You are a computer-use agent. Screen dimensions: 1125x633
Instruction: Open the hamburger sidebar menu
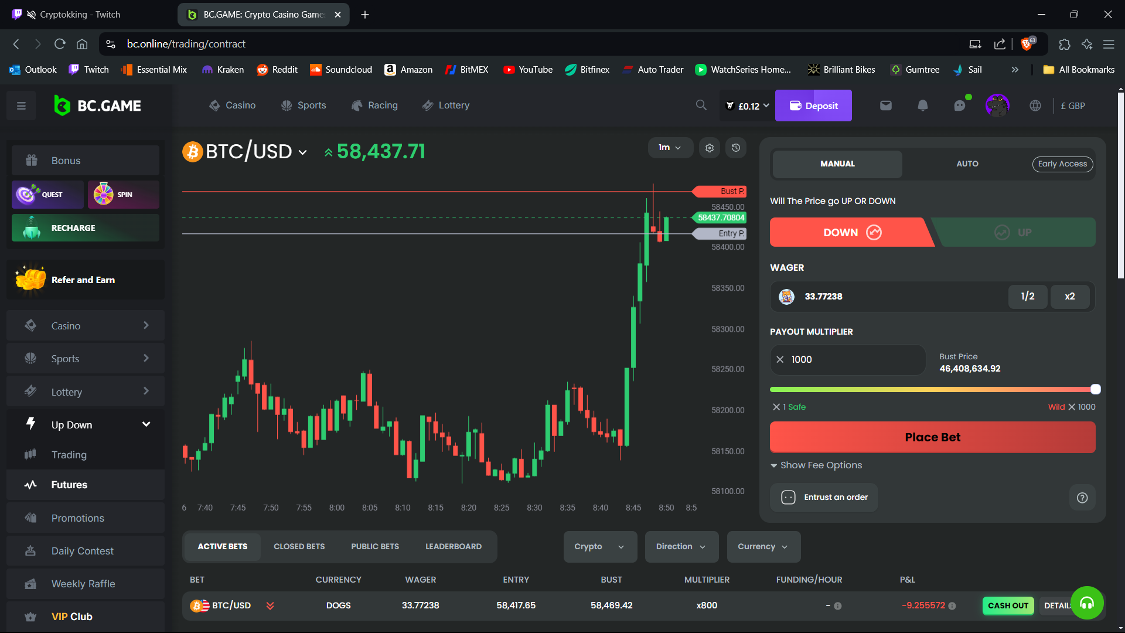21,106
